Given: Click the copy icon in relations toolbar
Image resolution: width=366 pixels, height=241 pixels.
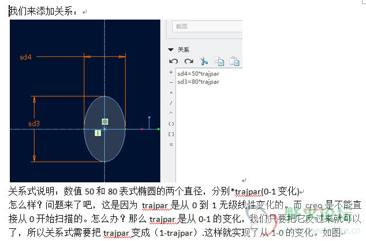Looking at the screenshot, I should [x=219, y=62].
